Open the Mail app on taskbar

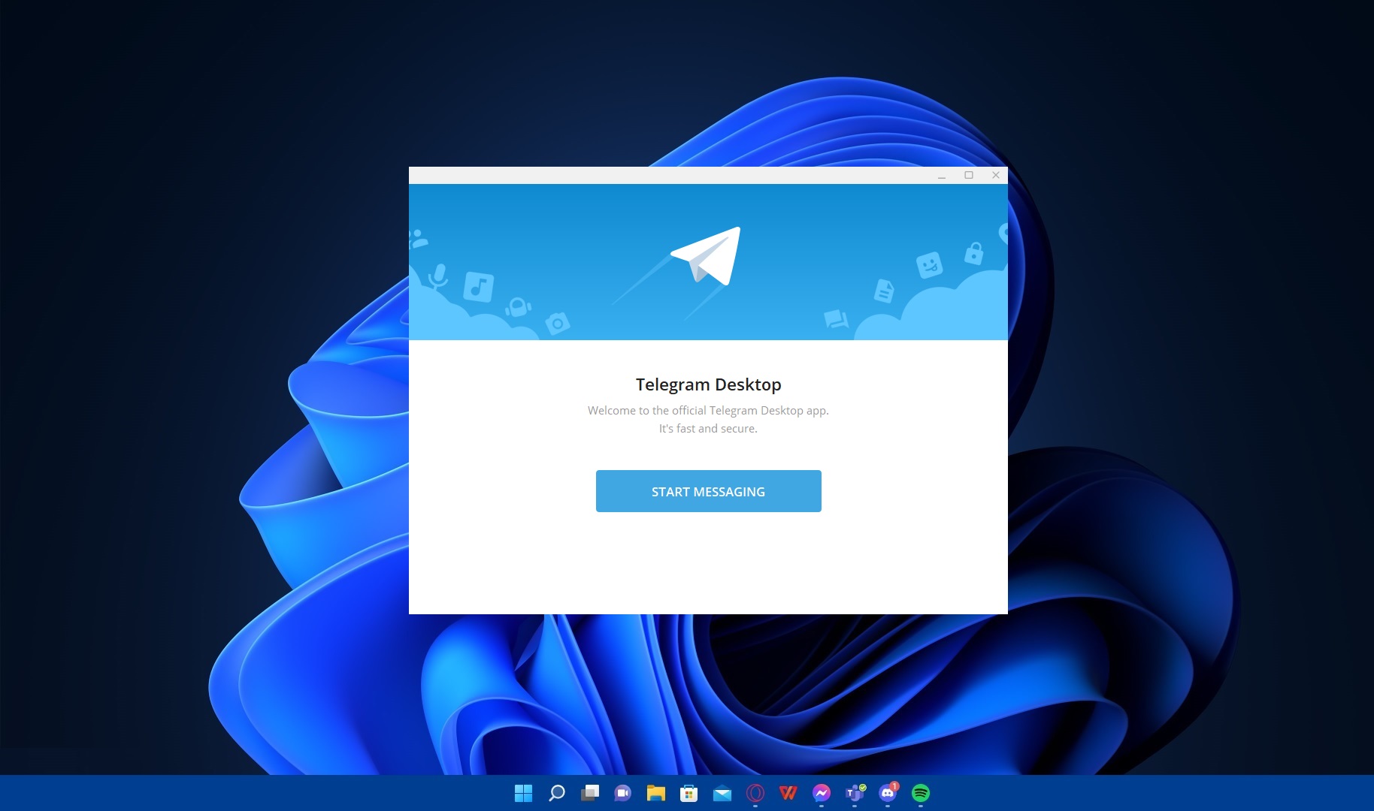point(722,793)
